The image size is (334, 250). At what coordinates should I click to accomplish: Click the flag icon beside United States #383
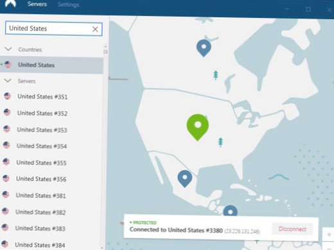point(5,228)
